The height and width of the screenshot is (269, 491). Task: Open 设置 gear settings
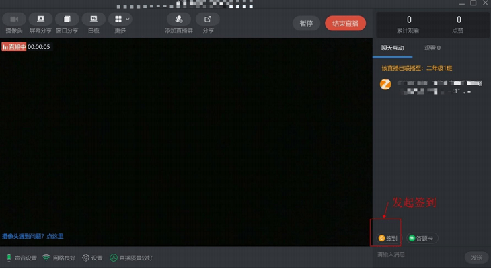click(92, 258)
